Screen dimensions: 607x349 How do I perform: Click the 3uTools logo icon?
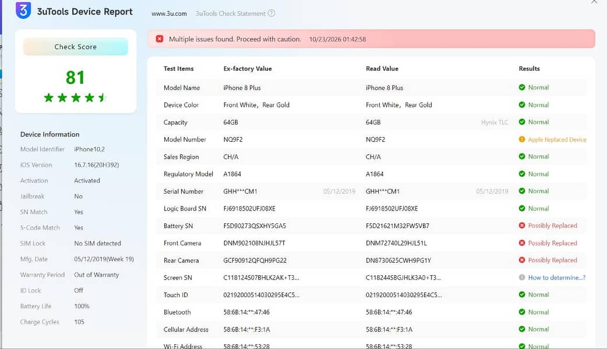pos(23,10)
